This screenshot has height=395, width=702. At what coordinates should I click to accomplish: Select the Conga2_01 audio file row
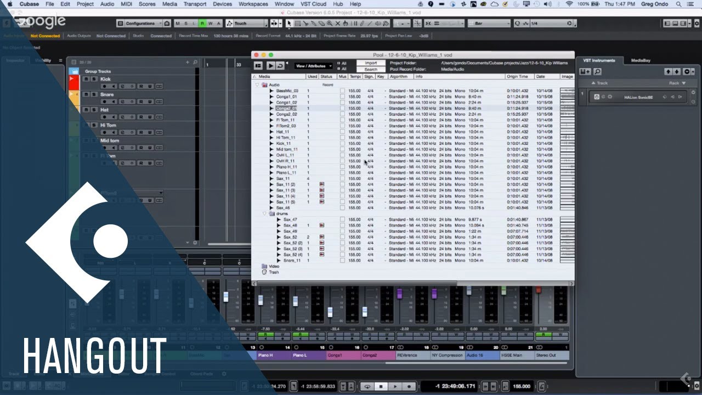pyautogui.click(x=414, y=108)
